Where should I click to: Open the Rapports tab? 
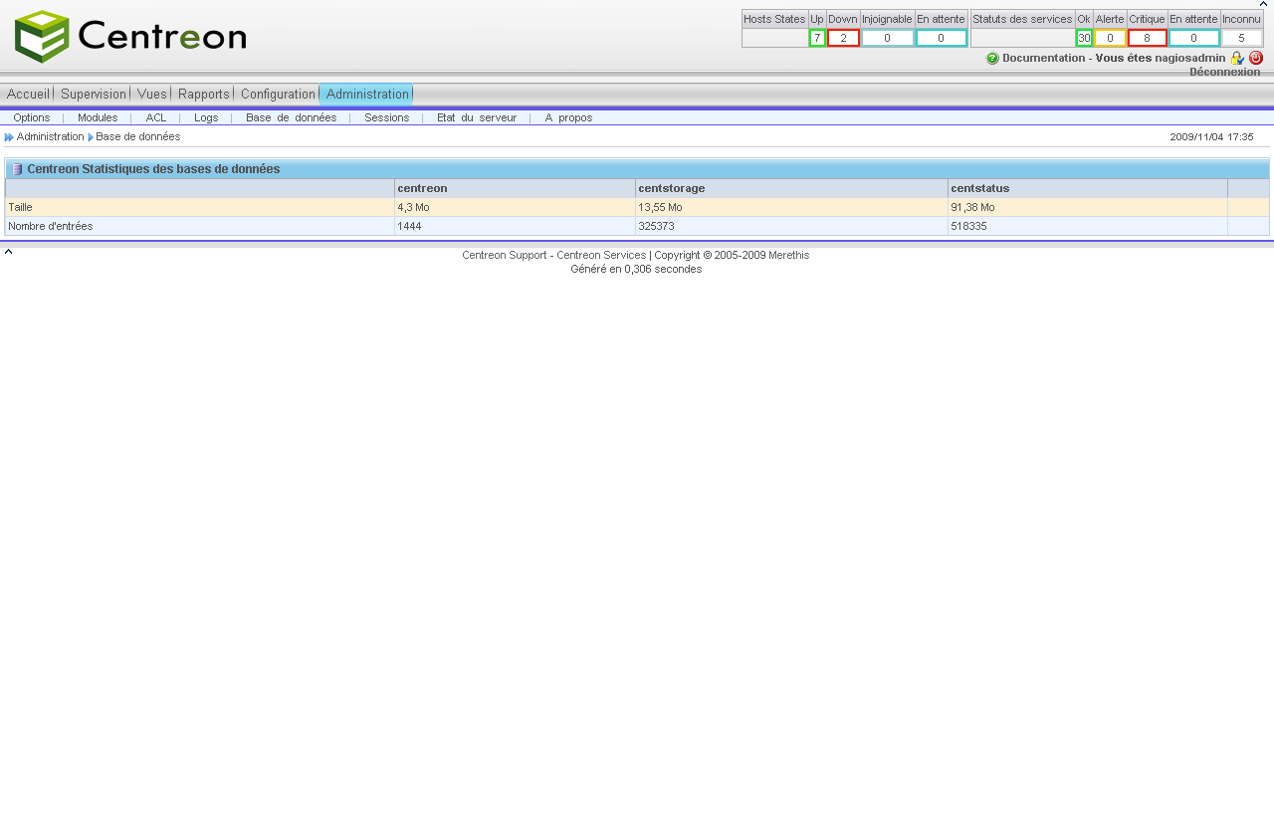[x=203, y=94]
